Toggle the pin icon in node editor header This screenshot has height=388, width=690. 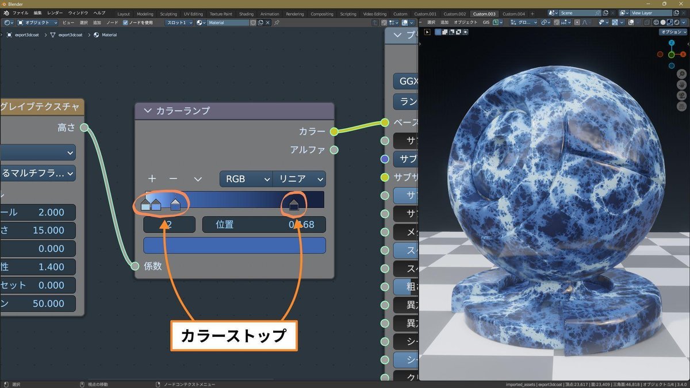pyautogui.click(x=277, y=22)
